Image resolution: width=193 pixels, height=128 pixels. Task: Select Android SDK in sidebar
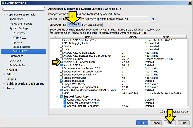pos(23,52)
